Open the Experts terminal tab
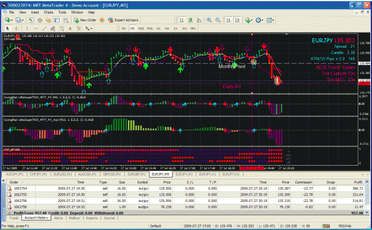The image size is (372, 230). tap(92, 218)
